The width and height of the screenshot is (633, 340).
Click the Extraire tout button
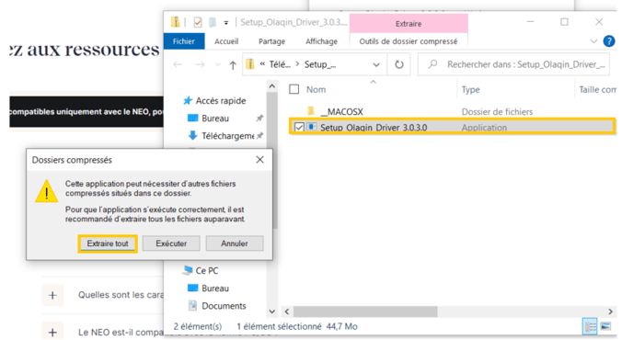[108, 244]
